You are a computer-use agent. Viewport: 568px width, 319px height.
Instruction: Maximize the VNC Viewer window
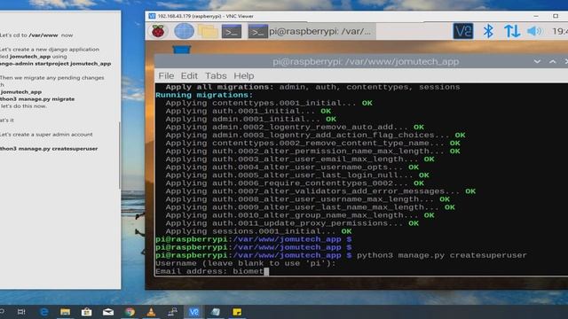tap(556, 16)
